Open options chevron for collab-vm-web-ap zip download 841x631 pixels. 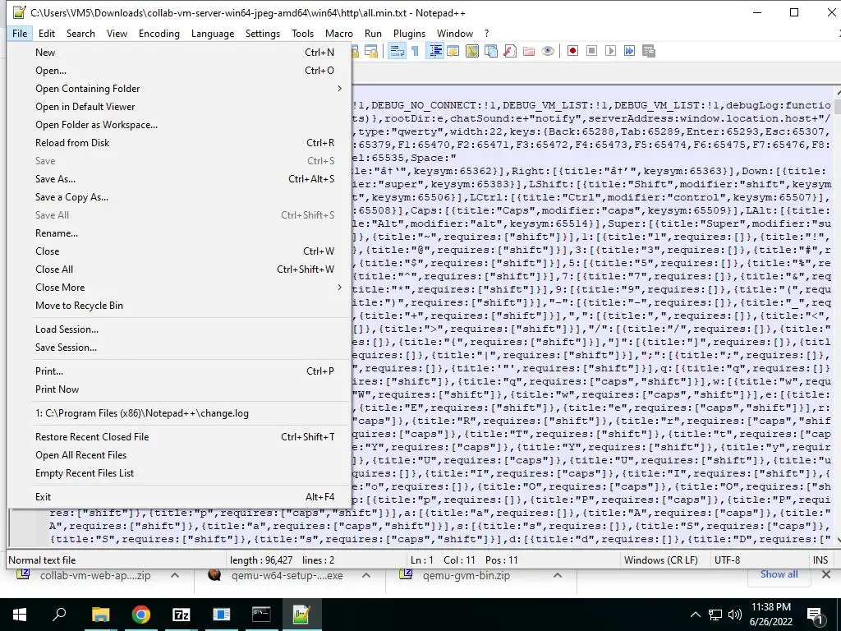[x=175, y=575]
